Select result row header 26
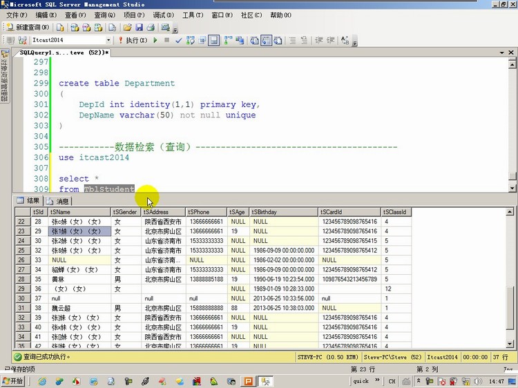 [23, 260]
